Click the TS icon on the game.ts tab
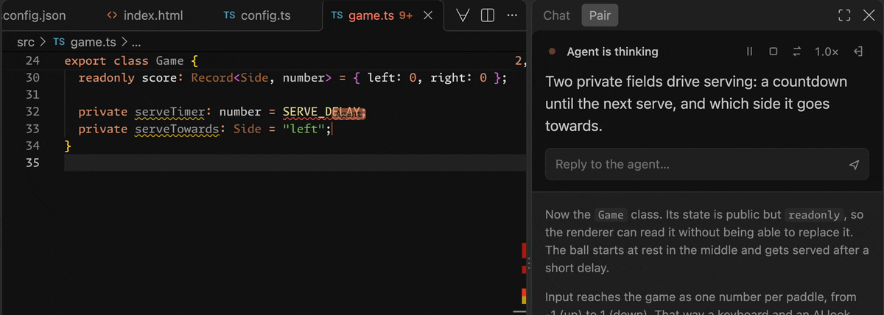The image size is (884, 315). 337,15
